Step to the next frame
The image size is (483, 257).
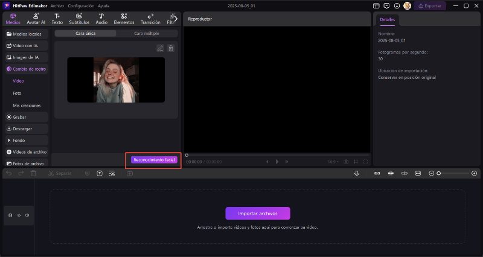tap(287, 162)
